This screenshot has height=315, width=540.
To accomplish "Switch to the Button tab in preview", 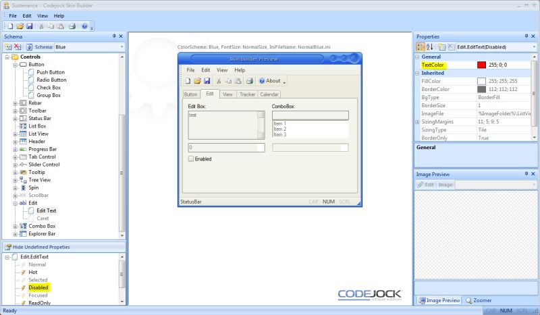I will 190,94.
